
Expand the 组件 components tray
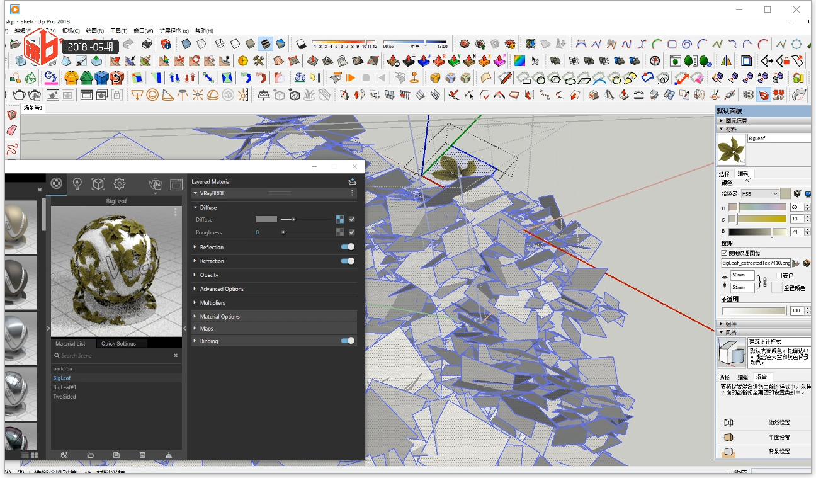pos(763,324)
